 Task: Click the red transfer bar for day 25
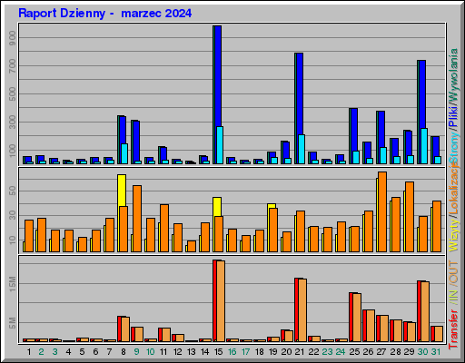pos(351,317)
